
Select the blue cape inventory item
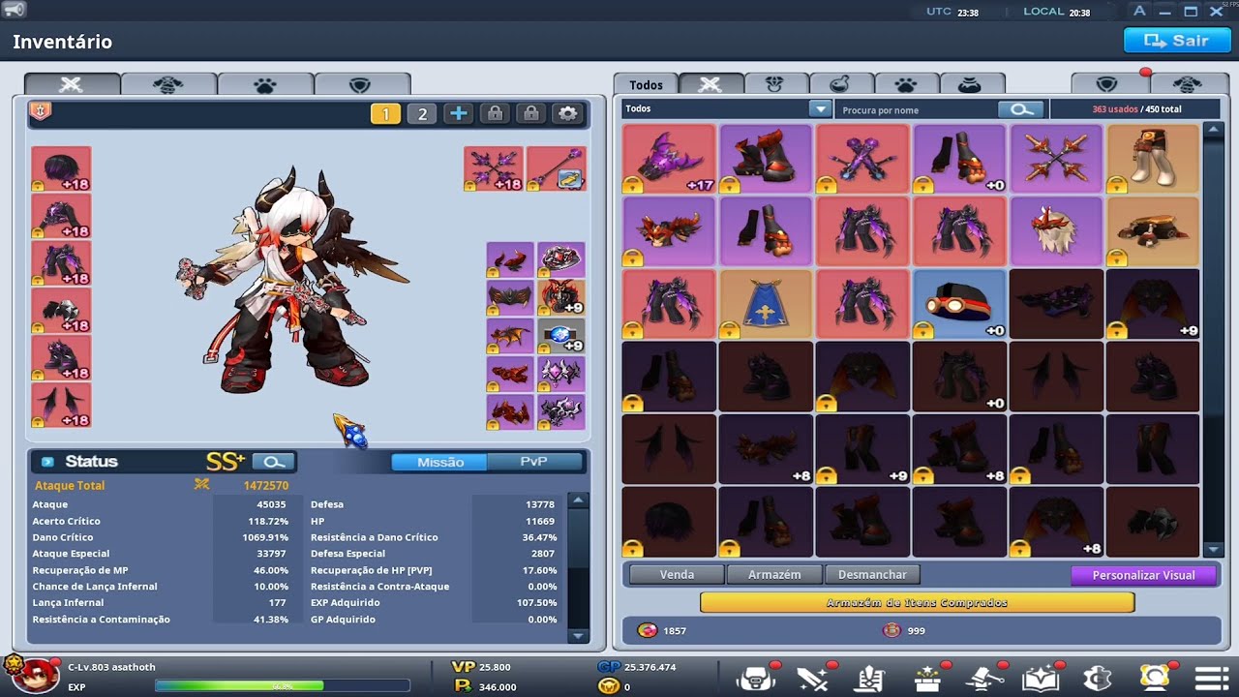click(766, 304)
